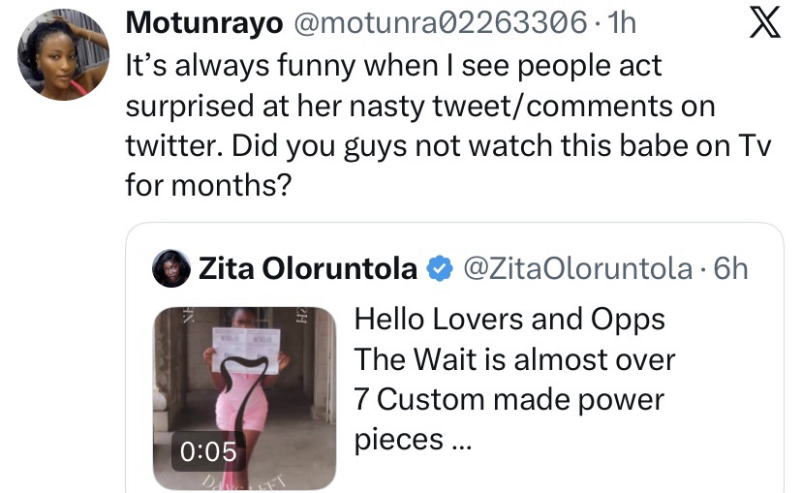
Task: Expand the truncated text at "pieces ..."
Action: tap(413, 439)
